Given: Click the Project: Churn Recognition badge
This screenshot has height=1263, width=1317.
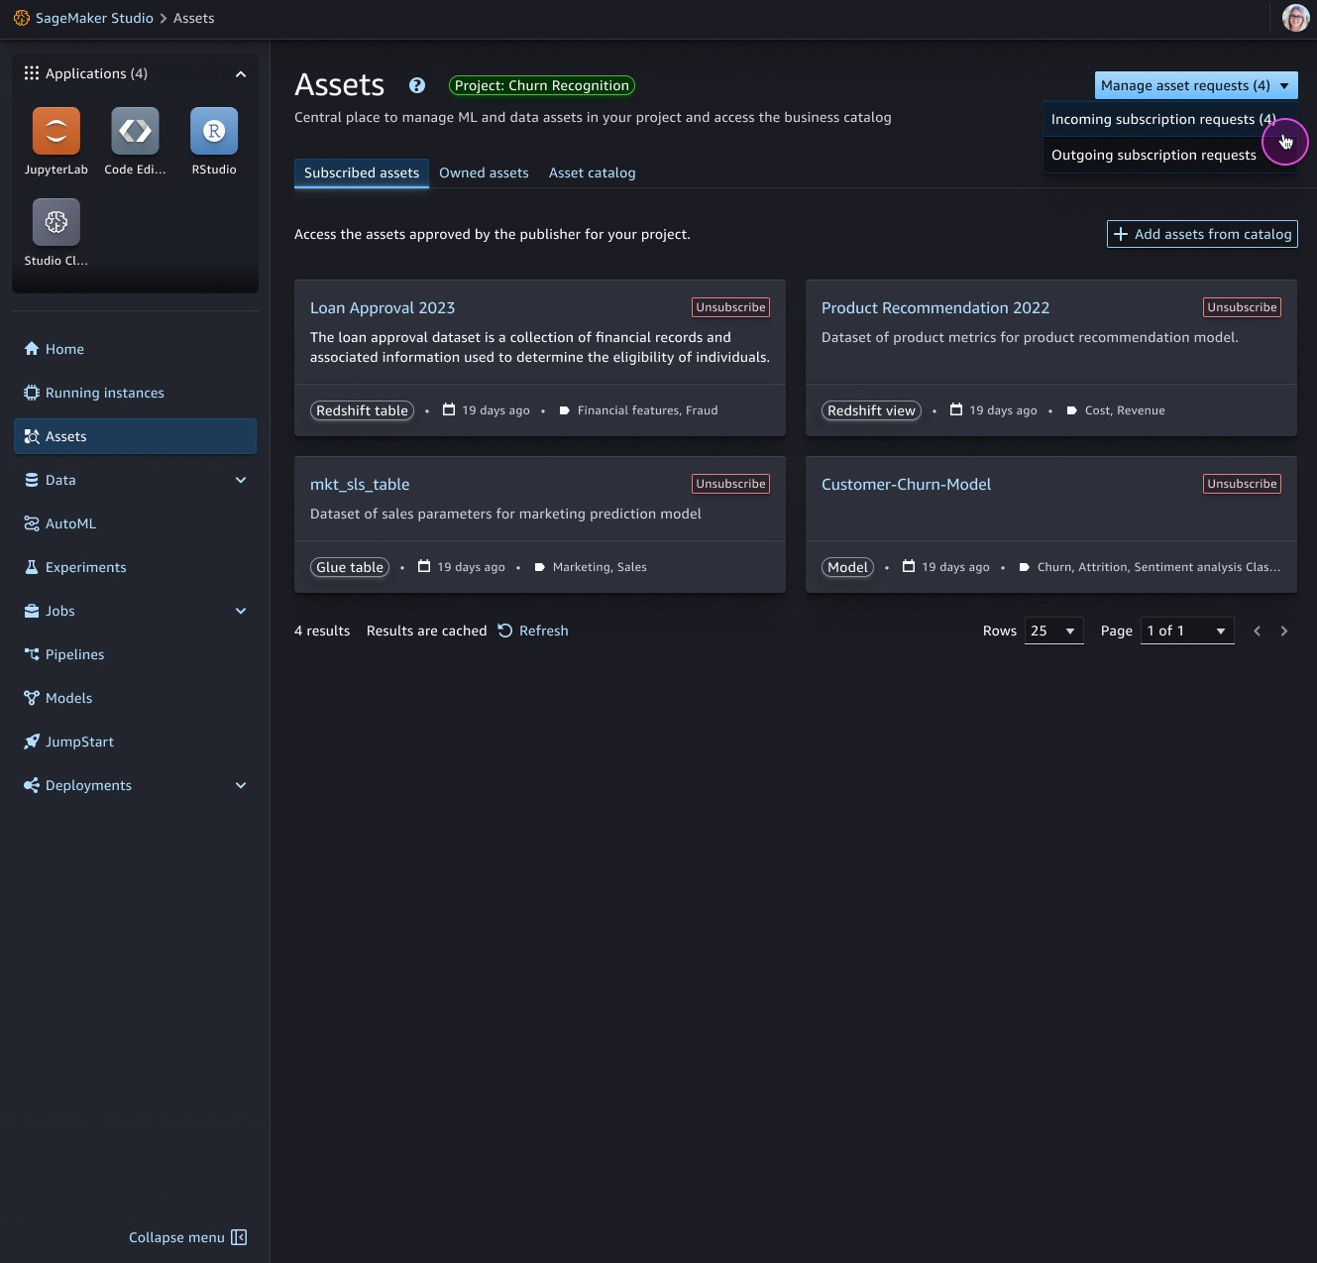Looking at the screenshot, I should point(542,85).
